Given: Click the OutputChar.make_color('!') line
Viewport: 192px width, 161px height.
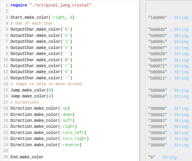Looking at the screenshot, I should click(41, 78).
